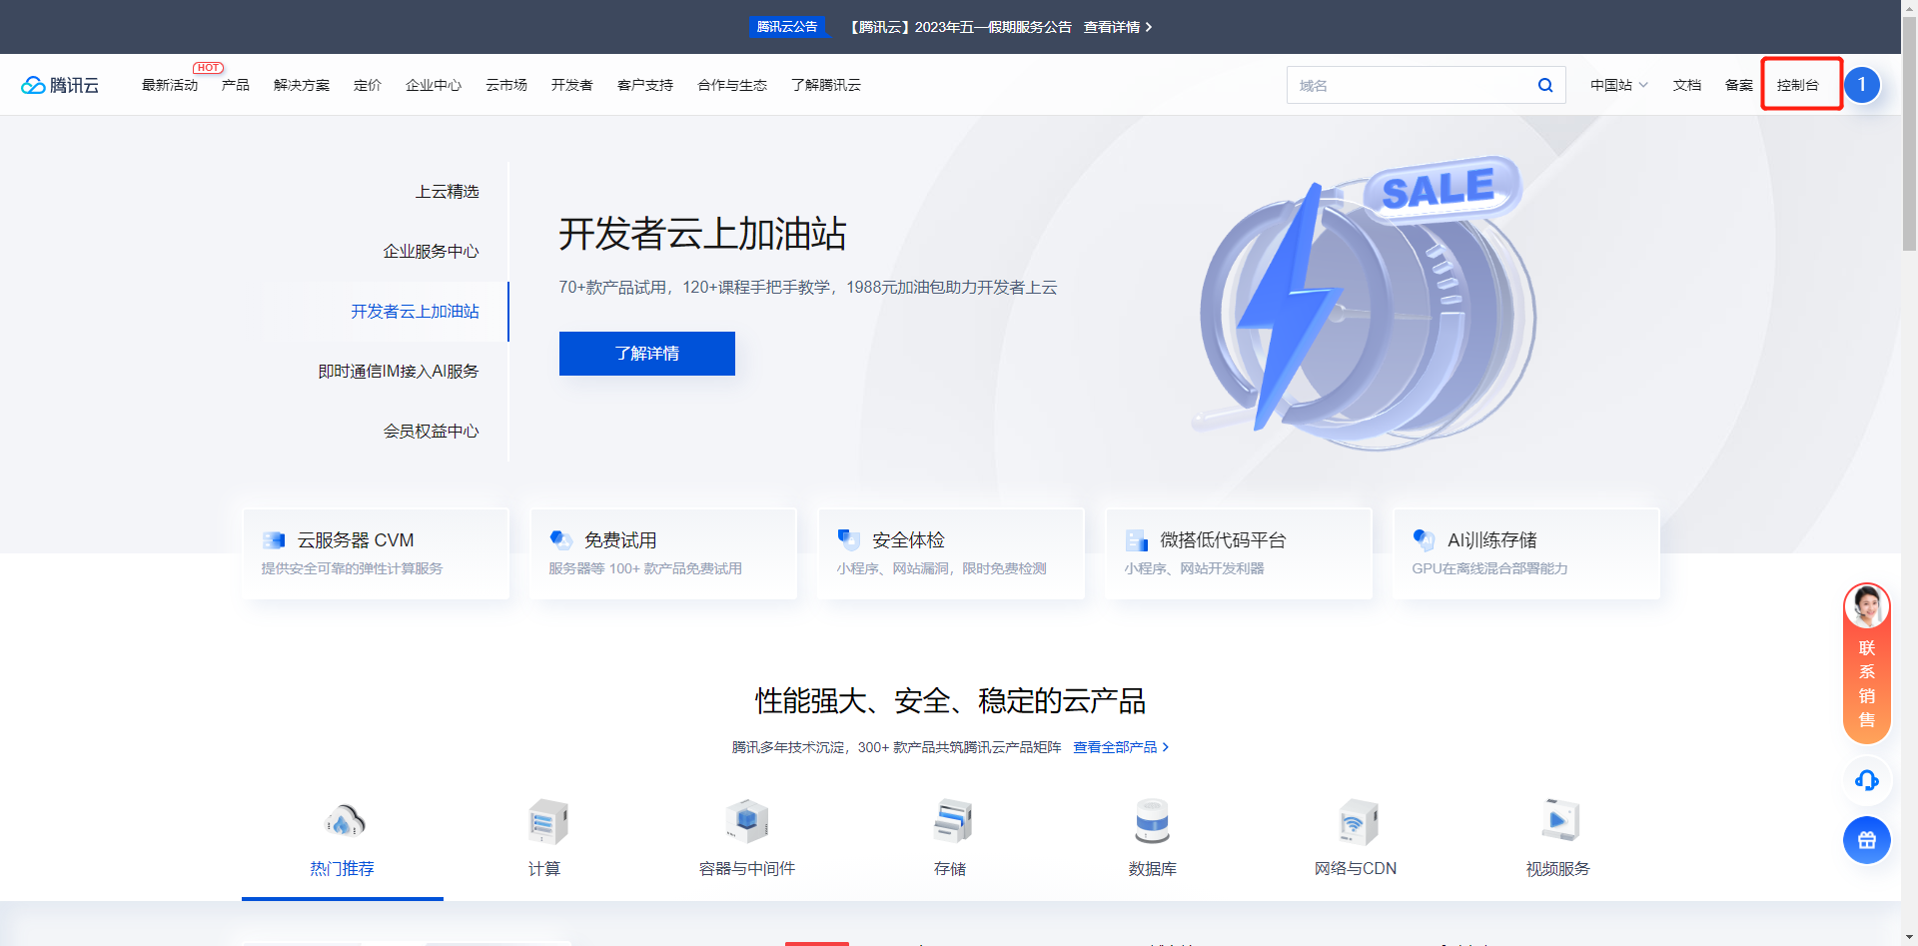Click the 腾讯云公告 badge
Screen dimensions: 1918x946
click(x=787, y=27)
